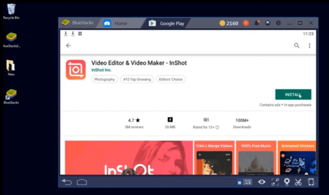Select the Photography category chip

coord(105,79)
